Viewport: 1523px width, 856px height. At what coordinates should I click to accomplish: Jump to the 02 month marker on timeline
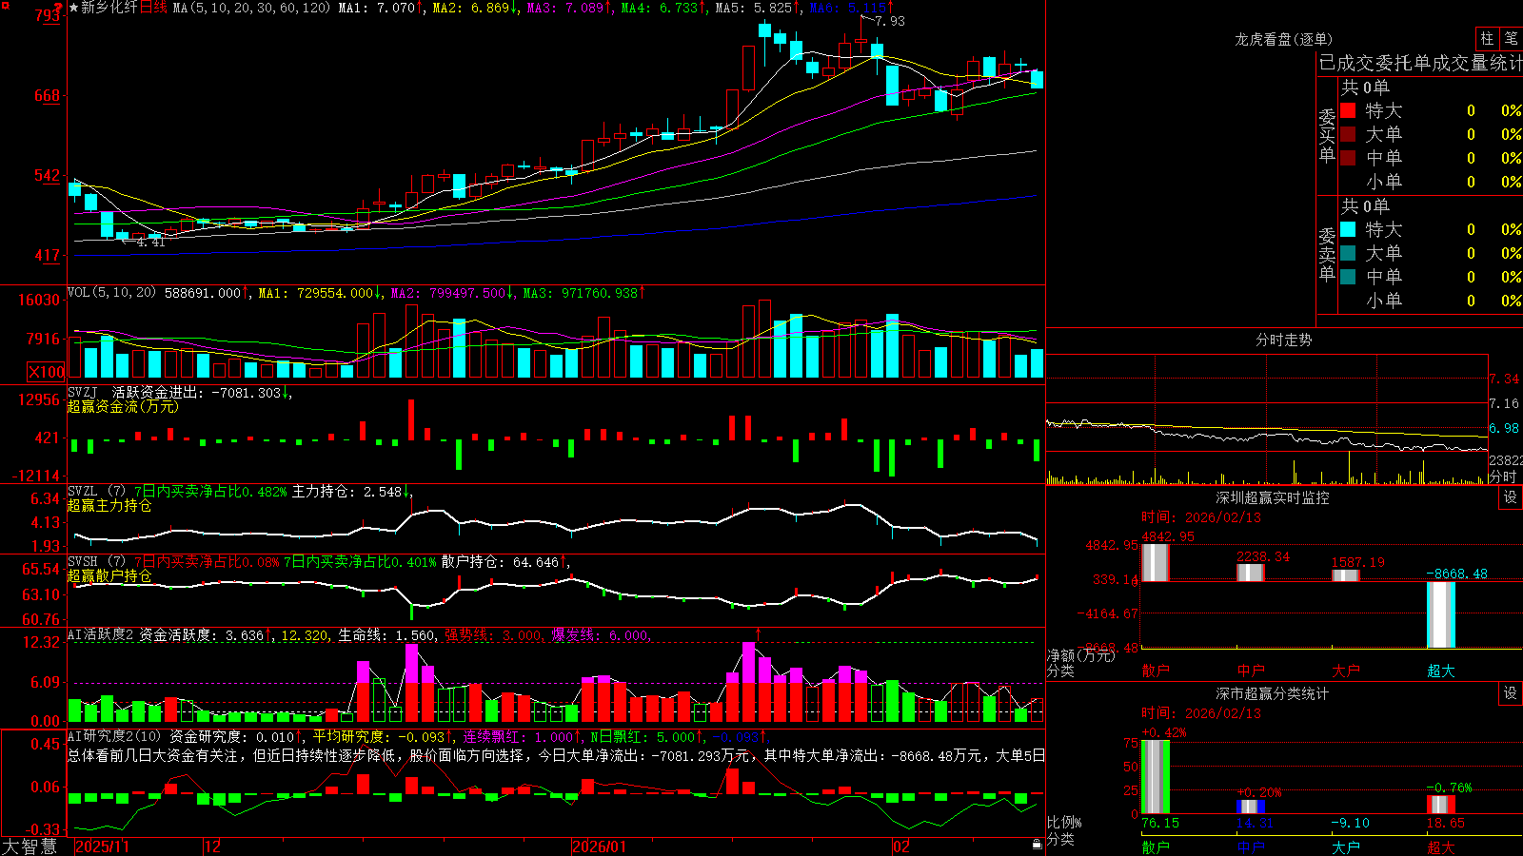pos(901,846)
